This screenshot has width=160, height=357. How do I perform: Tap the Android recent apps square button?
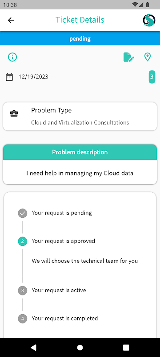(x=126, y=348)
